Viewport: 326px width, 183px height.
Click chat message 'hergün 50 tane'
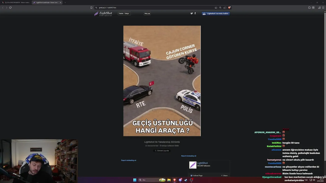(291, 143)
